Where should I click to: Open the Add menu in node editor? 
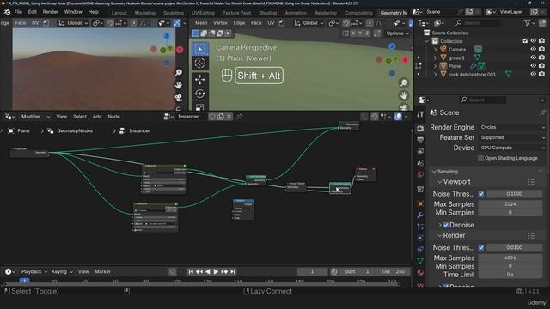point(97,117)
